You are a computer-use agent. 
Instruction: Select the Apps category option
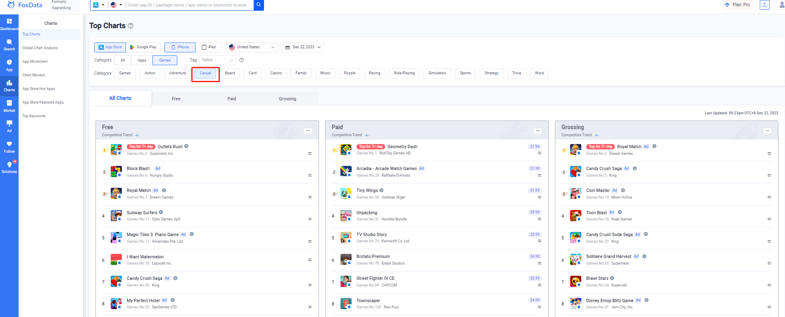pyautogui.click(x=142, y=60)
